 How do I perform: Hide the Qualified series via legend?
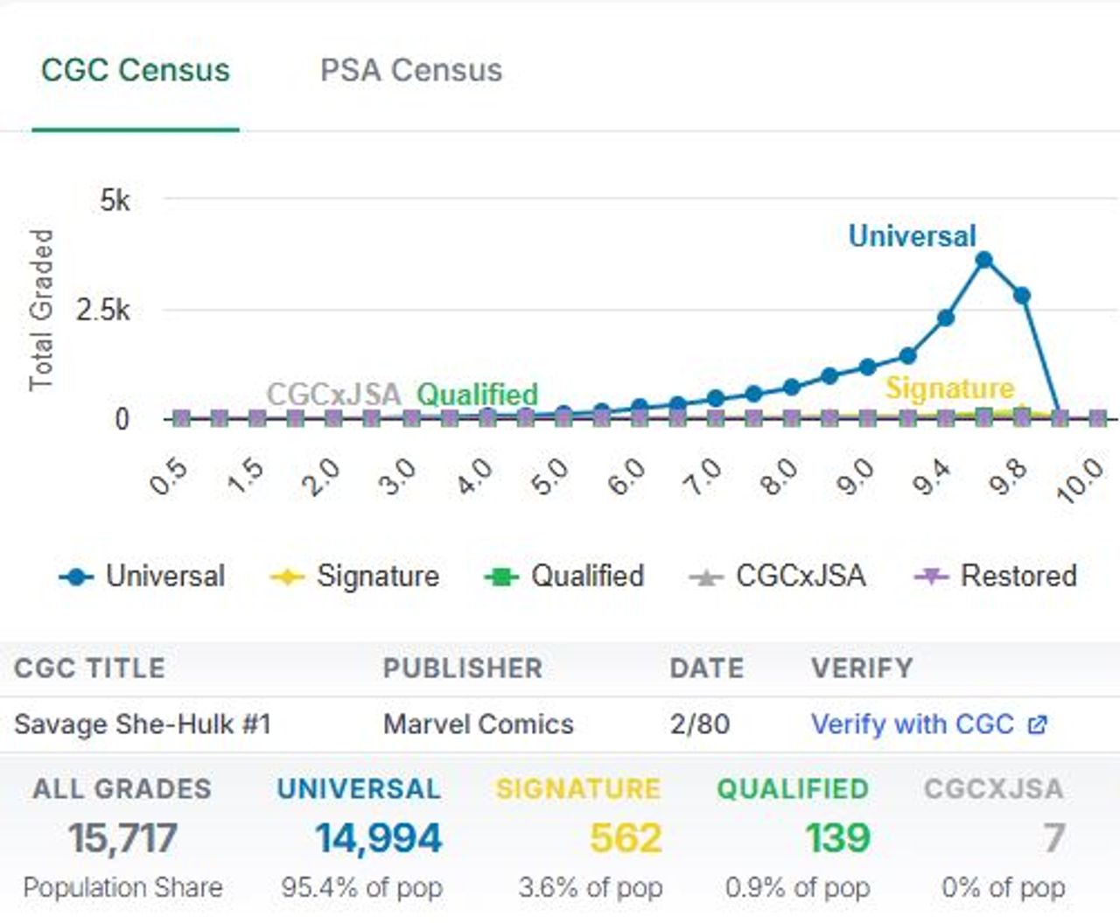pos(587,576)
